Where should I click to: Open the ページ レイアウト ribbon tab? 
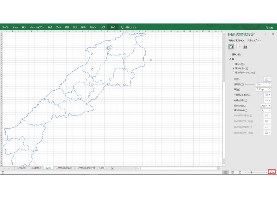click(37, 27)
